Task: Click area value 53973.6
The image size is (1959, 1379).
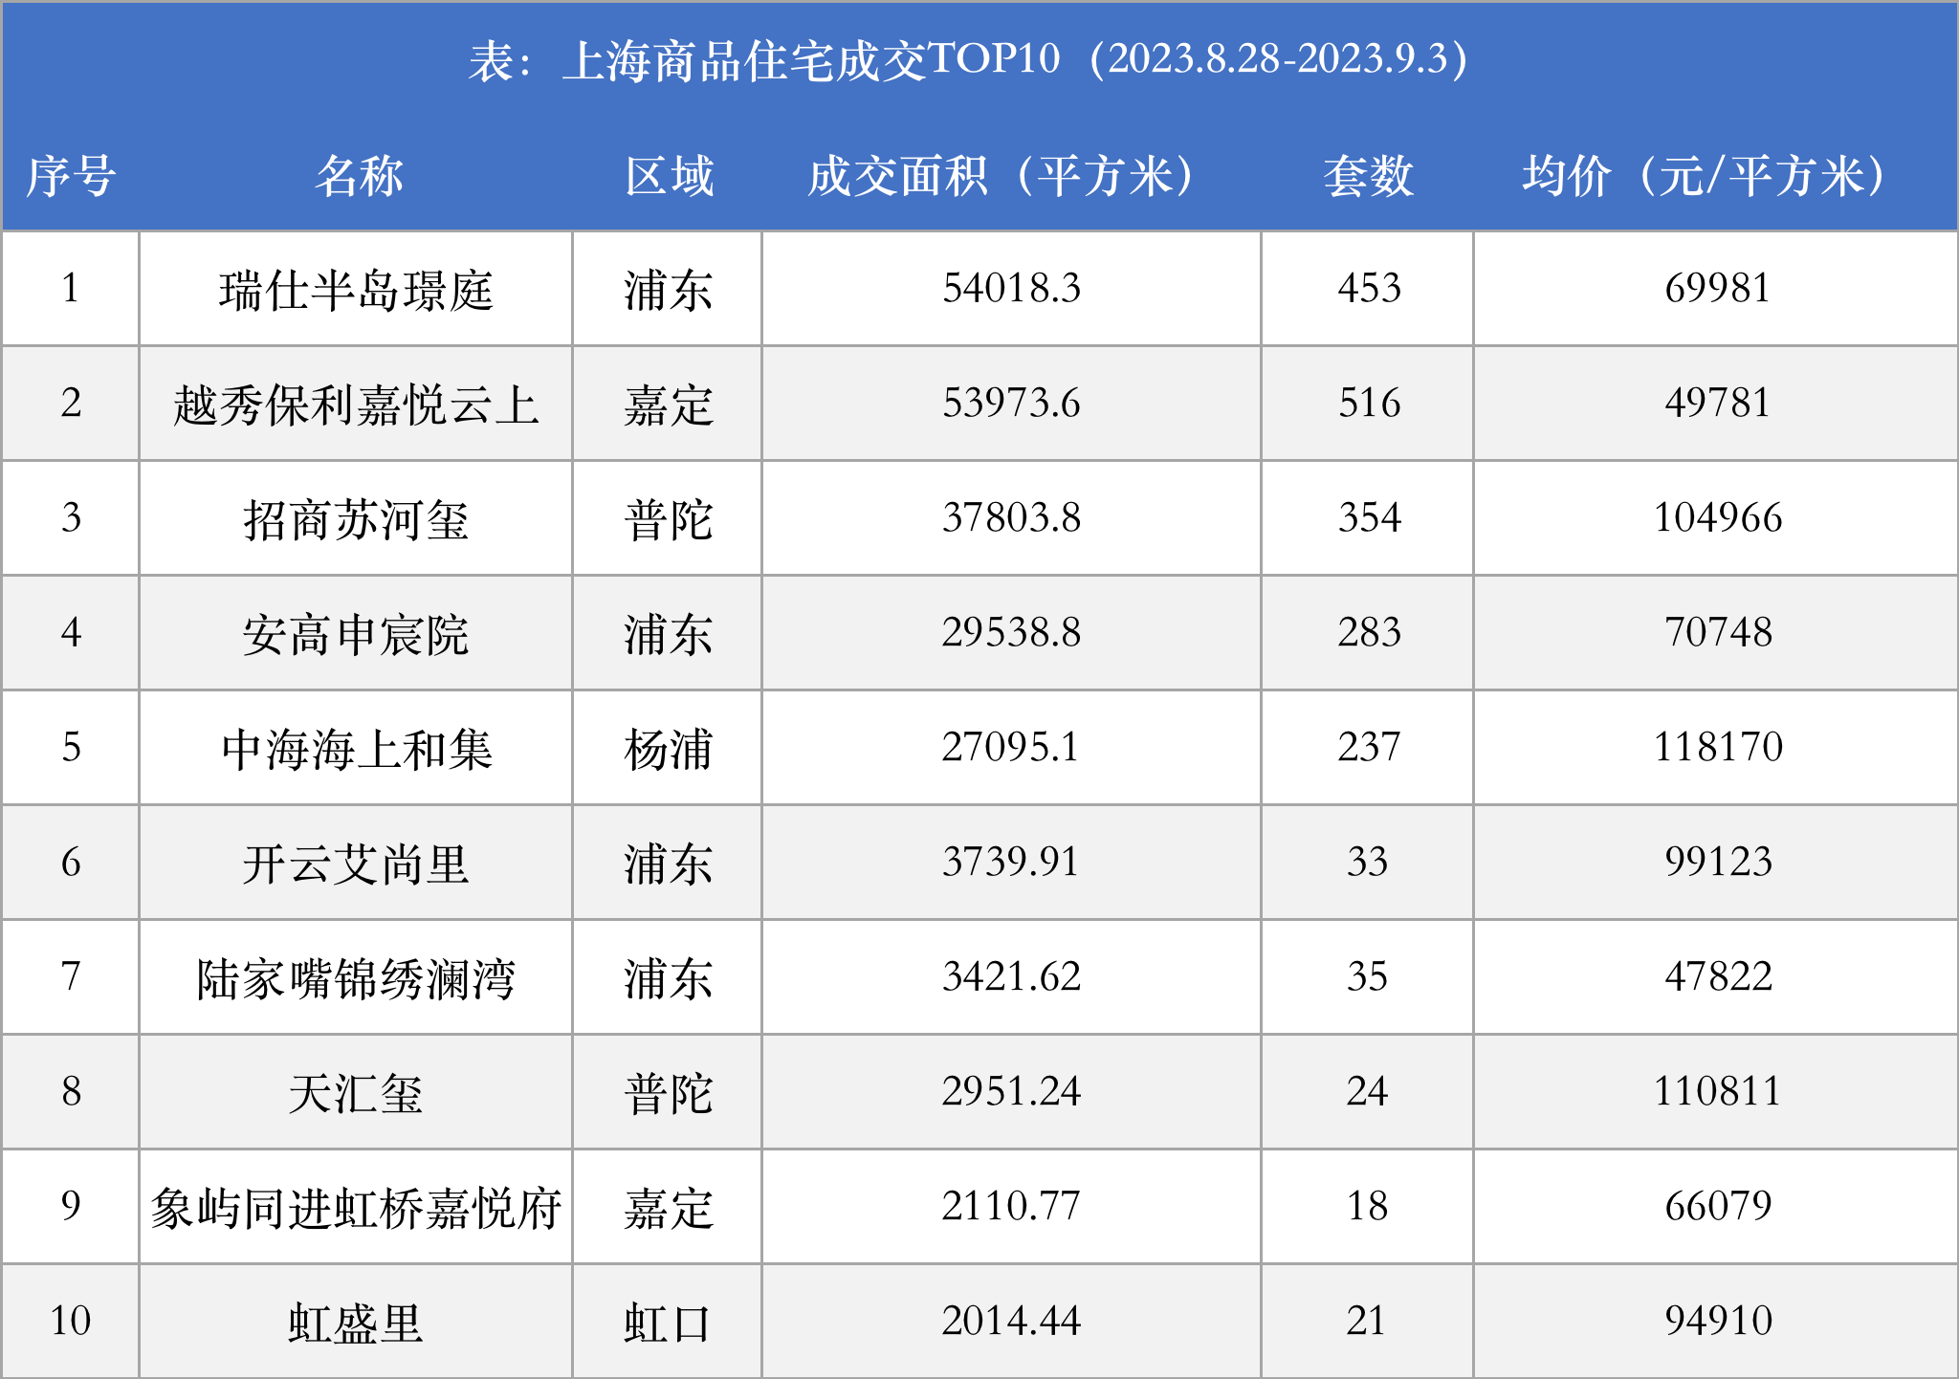Action: tap(1012, 403)
